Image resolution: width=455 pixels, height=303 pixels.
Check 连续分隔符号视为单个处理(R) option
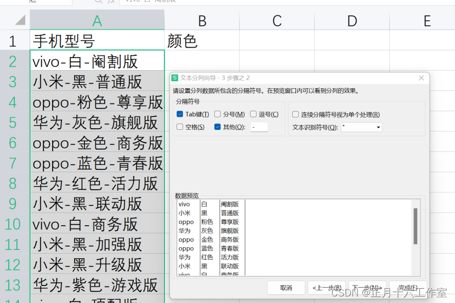(x=295, y=115)
